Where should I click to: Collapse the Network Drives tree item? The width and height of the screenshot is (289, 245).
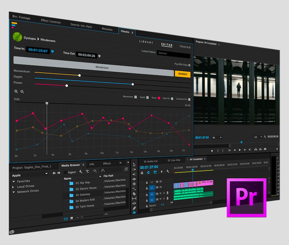[x=14, y=192]
